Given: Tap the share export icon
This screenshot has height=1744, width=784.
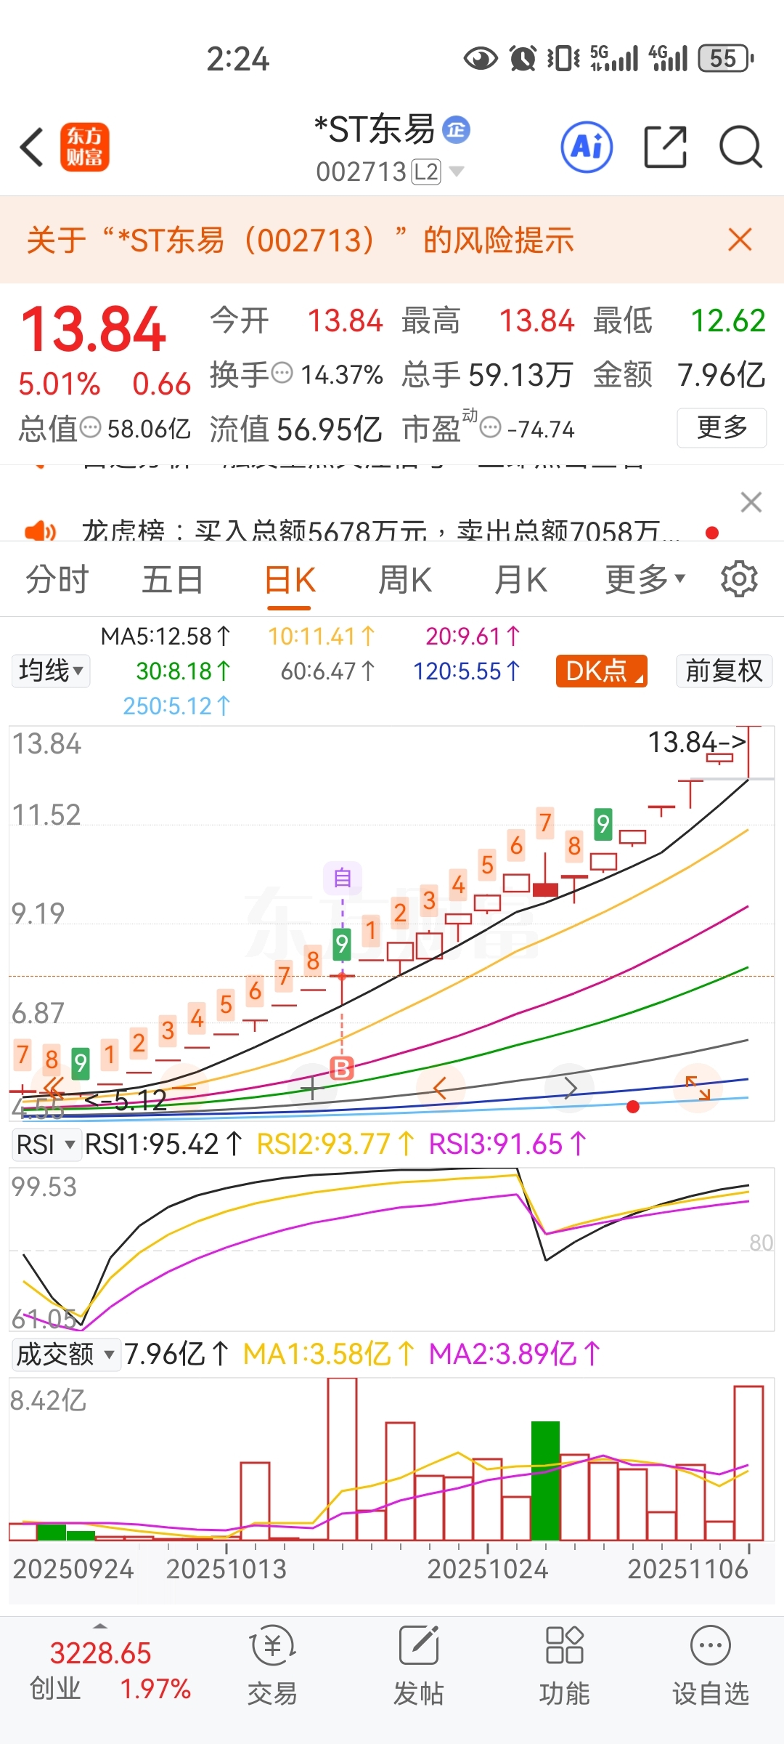Looking at the screenshot, I should click(x=665, y=147).
